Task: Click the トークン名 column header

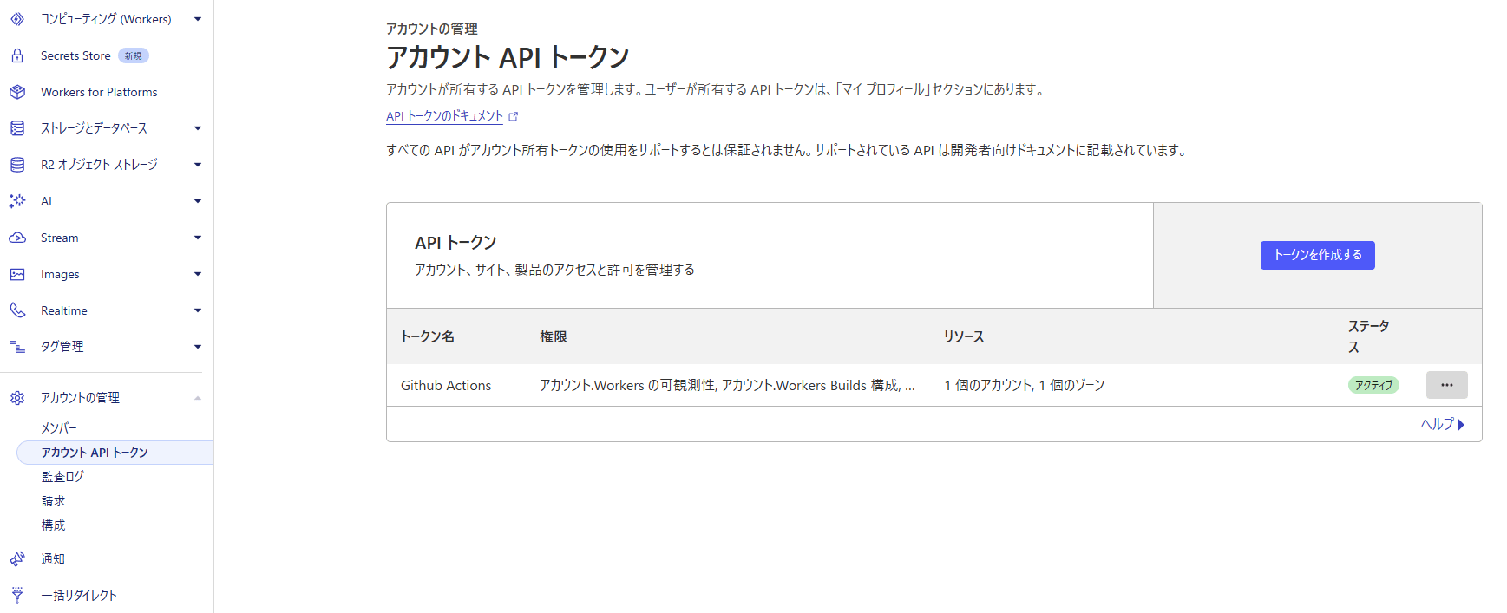Action: pos(427,336)
